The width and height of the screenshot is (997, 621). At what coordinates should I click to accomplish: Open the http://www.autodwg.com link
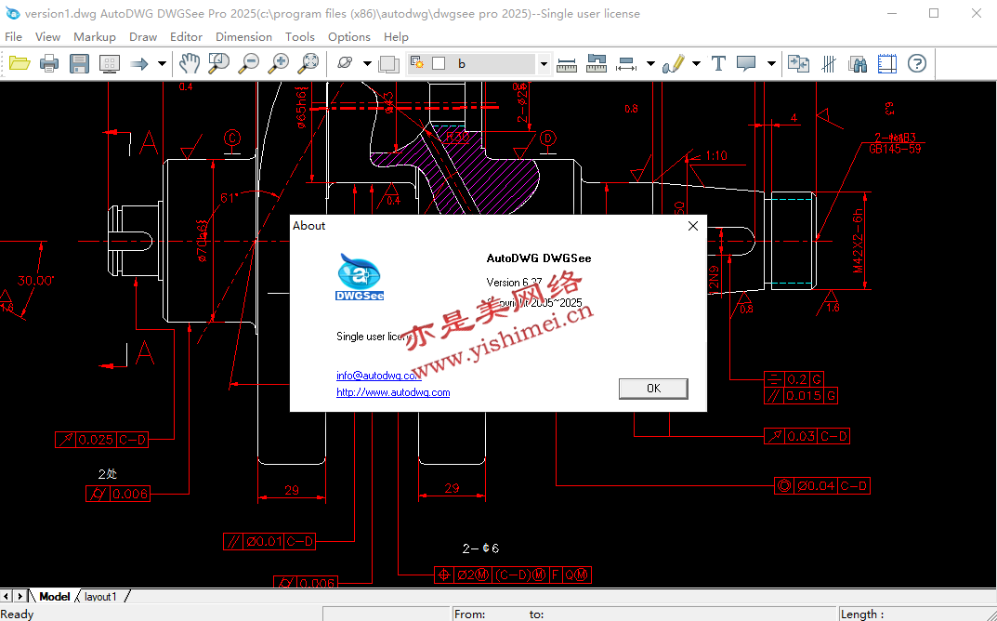point(393,392)
